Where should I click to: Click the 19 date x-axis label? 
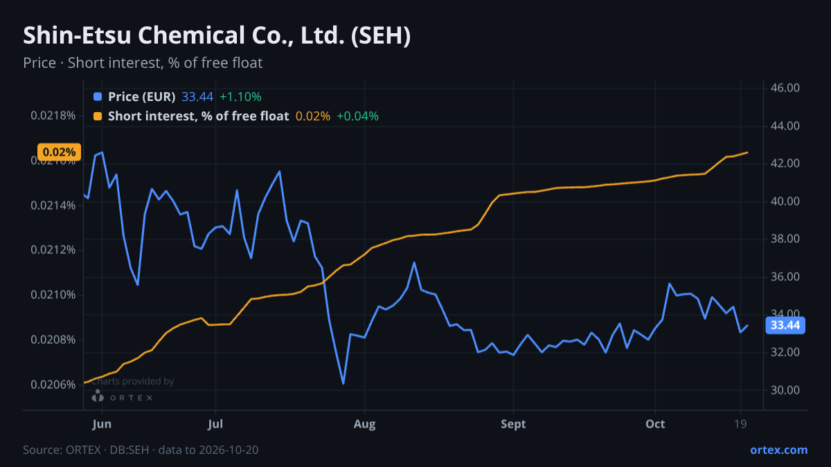[x=740, y=423]
